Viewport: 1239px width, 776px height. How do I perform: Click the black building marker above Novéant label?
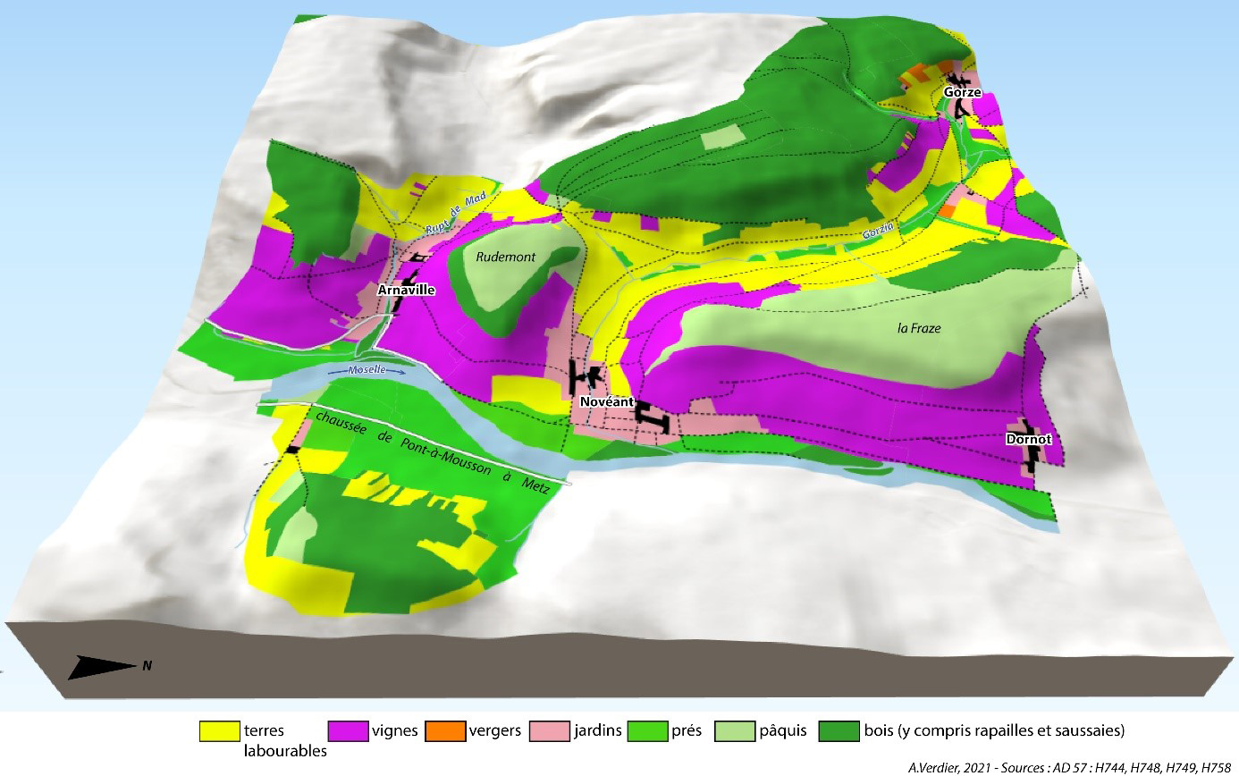click(x=586, y=379)
